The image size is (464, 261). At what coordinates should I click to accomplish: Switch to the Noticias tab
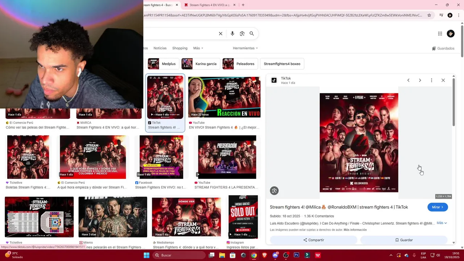click(160, 48)
